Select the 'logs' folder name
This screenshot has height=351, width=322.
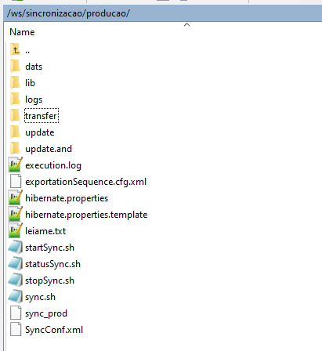coord(34,100)
